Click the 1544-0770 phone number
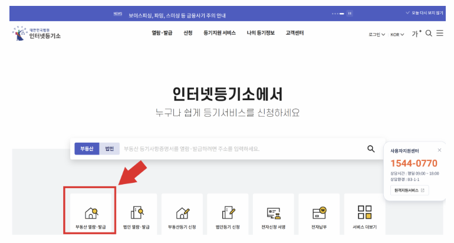Screen dimensions: 454x243 [414, 163]
